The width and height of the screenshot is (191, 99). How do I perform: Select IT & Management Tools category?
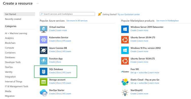17,86
